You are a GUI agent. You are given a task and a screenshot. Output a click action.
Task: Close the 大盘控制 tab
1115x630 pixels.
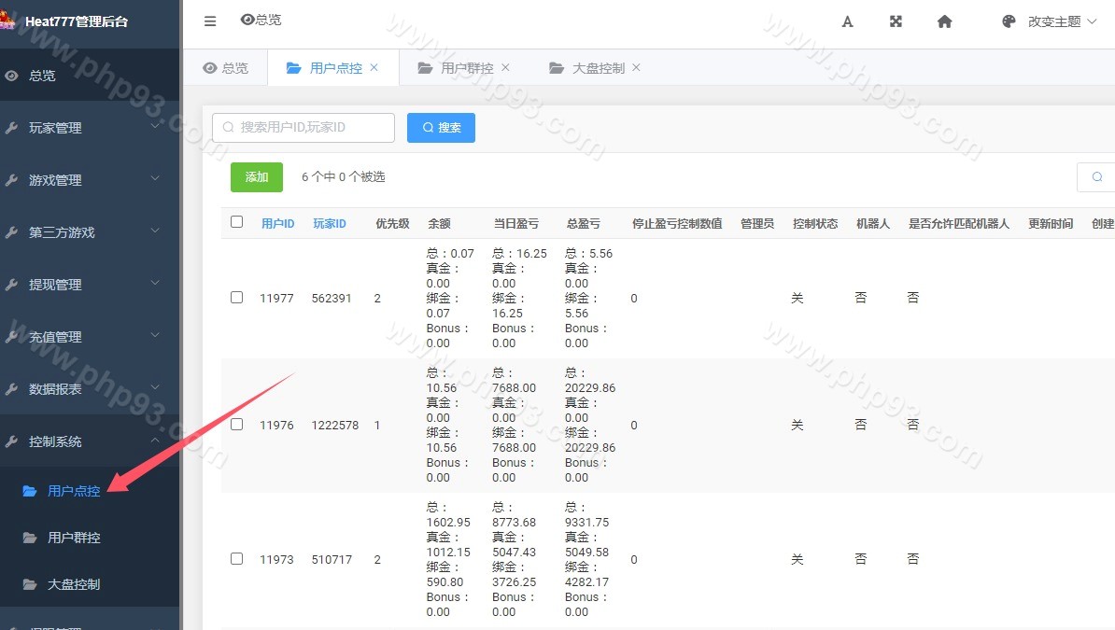637,67
